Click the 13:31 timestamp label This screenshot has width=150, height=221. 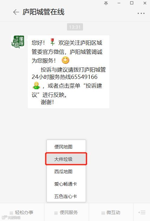[75, 27]
